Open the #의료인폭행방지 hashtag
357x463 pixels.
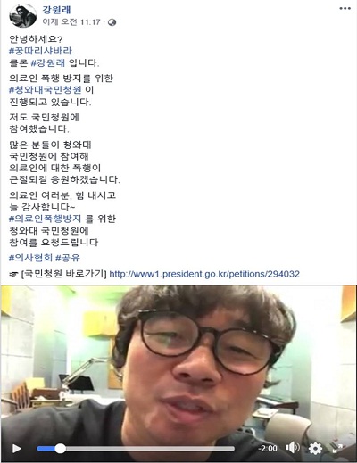pyautogui.click(x=46, y=219)
